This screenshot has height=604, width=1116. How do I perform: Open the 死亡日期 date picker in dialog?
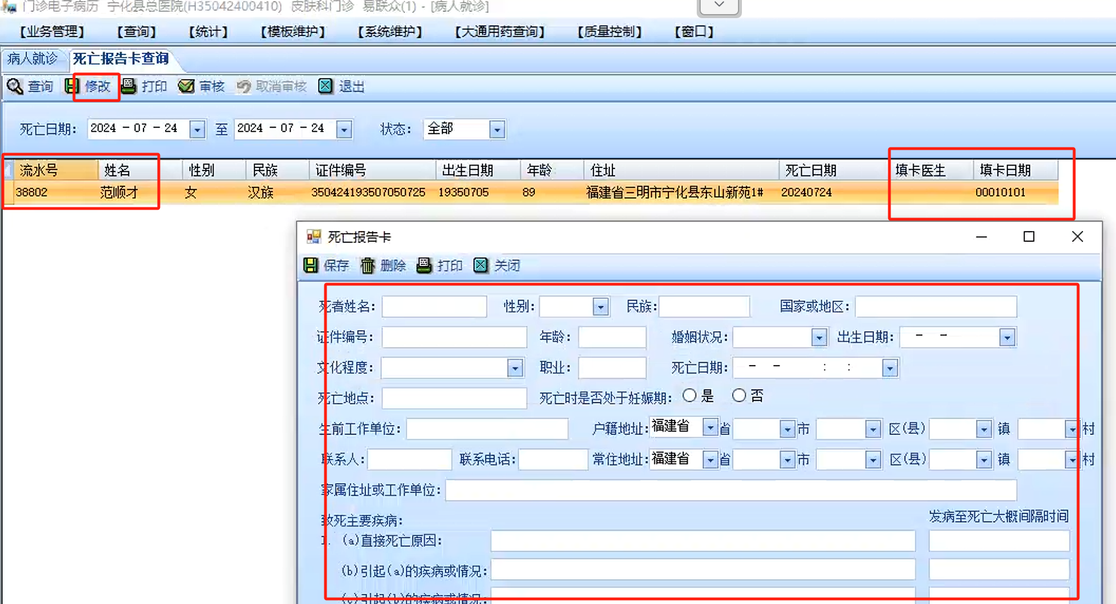(x=889, y=368)
